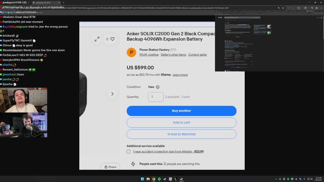
Task: Open the Seller's other items link
Action: click(x=173, y=55)
